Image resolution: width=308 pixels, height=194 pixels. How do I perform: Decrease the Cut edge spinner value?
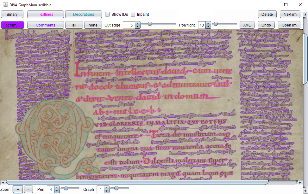pos(138,27)
